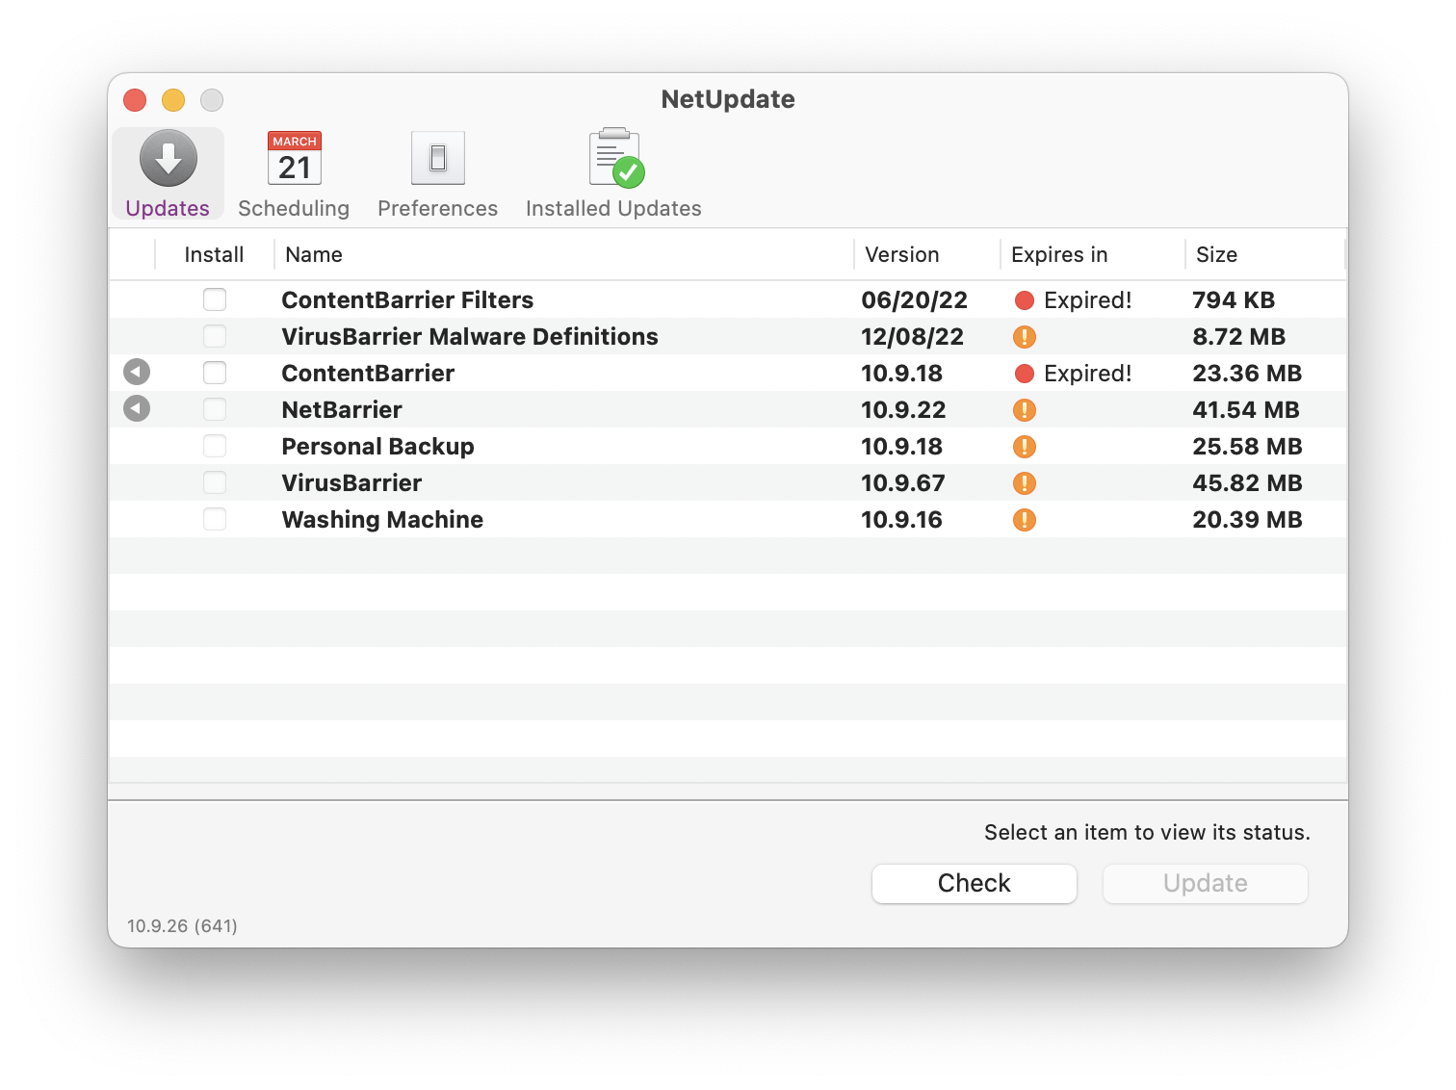Image resolution: width=1456 pixels, height=1090 pixels.
Task: Expand the ContentBarrier row disclosure arrow
Action: click(137, 372)
